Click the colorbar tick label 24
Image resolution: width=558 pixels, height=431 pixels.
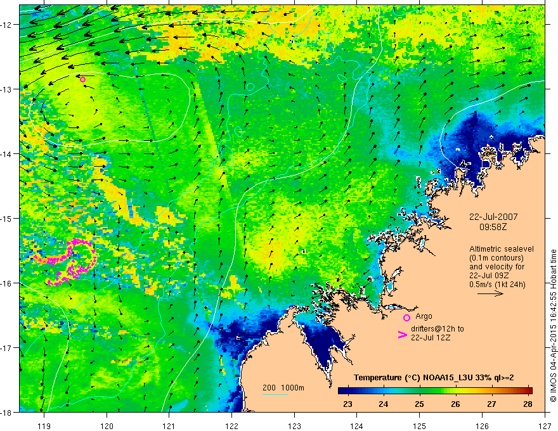[383, 404]
